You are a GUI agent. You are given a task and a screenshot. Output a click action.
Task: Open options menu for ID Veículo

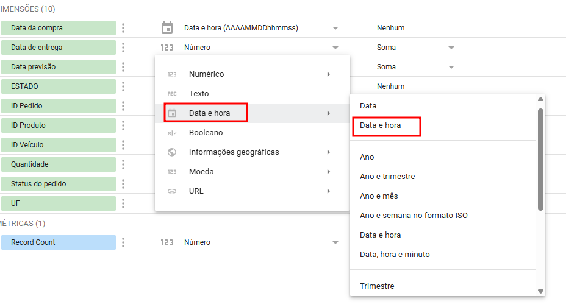123,145
